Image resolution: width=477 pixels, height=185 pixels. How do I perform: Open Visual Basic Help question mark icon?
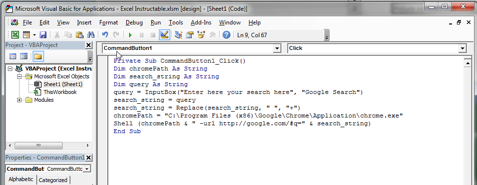pyautogui.click(x=227, y=35)
